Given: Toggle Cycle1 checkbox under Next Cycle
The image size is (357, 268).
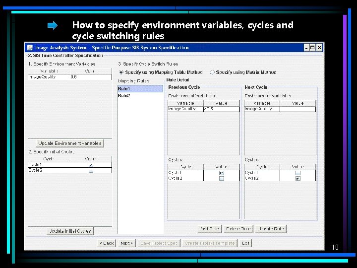Looking at the screenshot, I should (298, 173).
